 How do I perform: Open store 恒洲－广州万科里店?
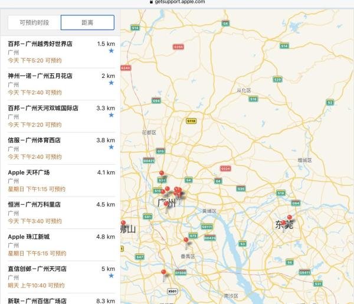tap(61, 213)
